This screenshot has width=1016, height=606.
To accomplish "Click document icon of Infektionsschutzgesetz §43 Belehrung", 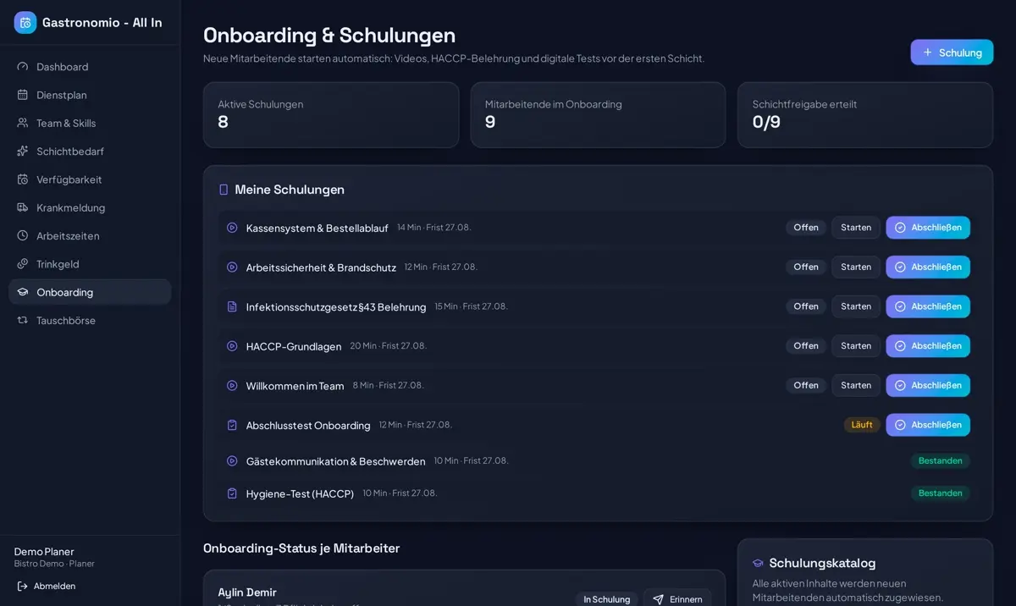I will pos(232,306).
